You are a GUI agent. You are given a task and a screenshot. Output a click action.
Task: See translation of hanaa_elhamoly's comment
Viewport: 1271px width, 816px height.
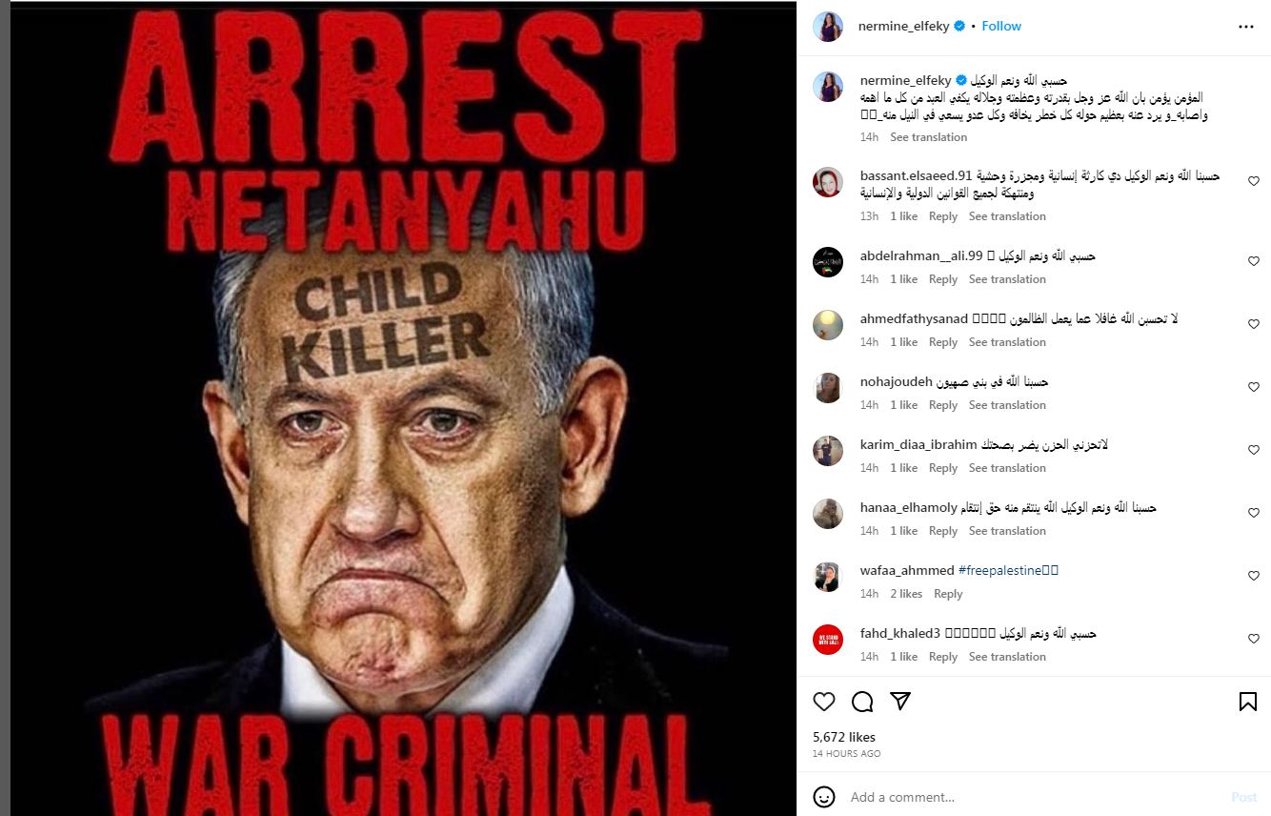tap(1007, 531)
